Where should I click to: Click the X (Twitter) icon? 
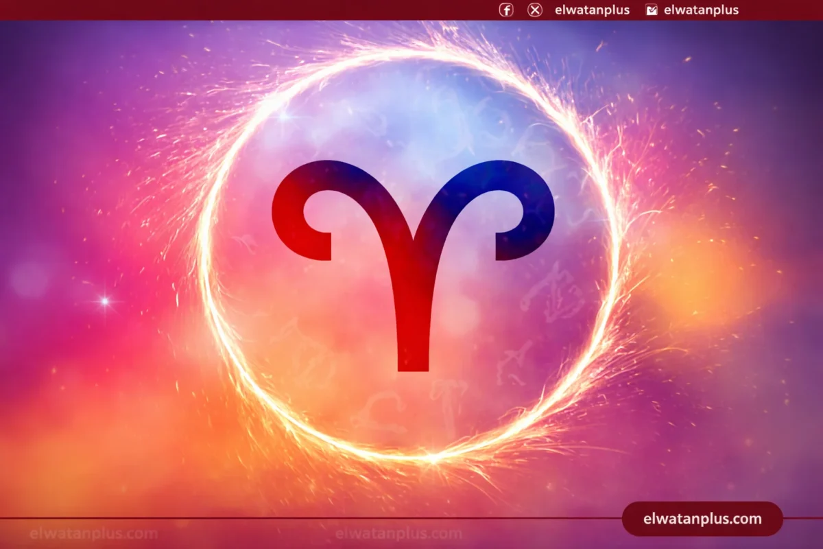[535, 10]
